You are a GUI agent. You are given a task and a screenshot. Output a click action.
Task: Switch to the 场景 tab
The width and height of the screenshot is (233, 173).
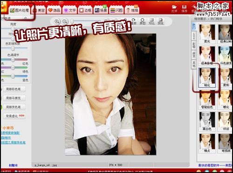pos(101,10)
